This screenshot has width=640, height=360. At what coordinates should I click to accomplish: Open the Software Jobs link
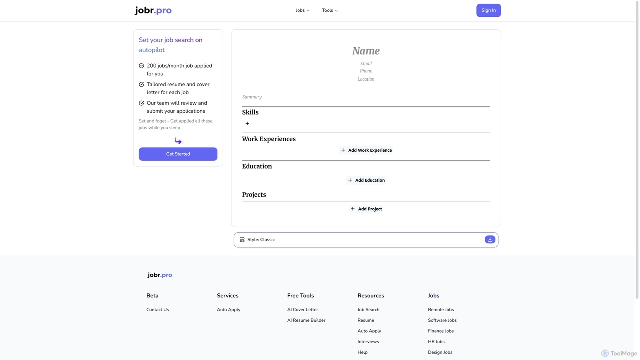click(x=442, y=320)
